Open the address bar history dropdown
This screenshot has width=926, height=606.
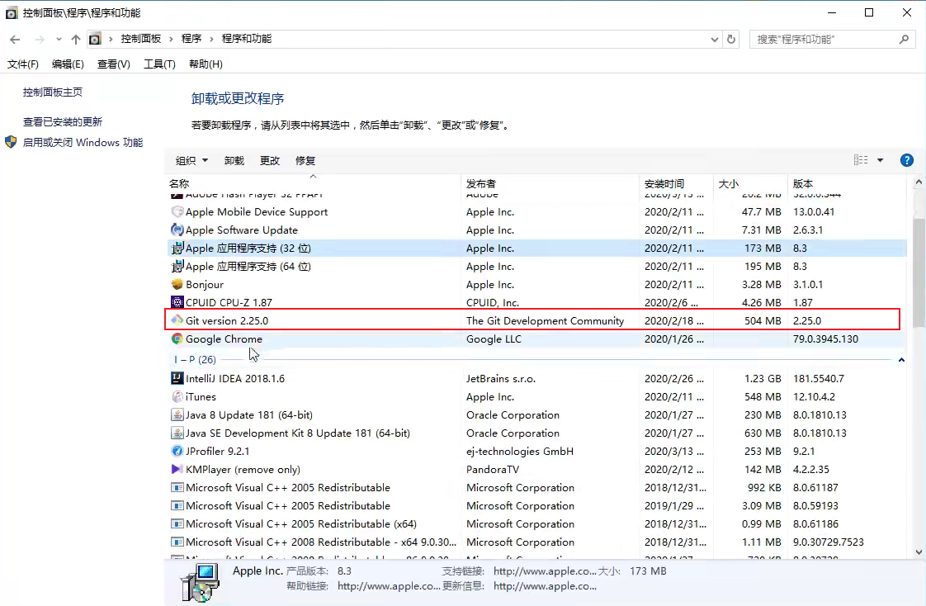pos(715,38)
